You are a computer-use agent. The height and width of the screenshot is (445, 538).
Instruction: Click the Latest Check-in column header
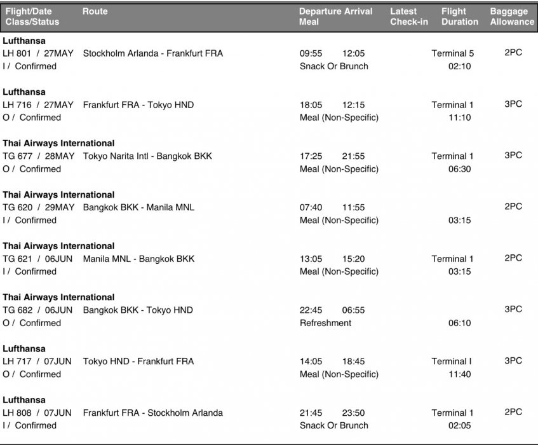click(409, 17)
